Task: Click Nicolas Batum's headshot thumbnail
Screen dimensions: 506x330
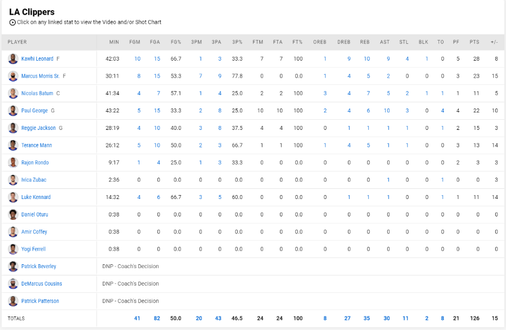Action: point(13,93)
